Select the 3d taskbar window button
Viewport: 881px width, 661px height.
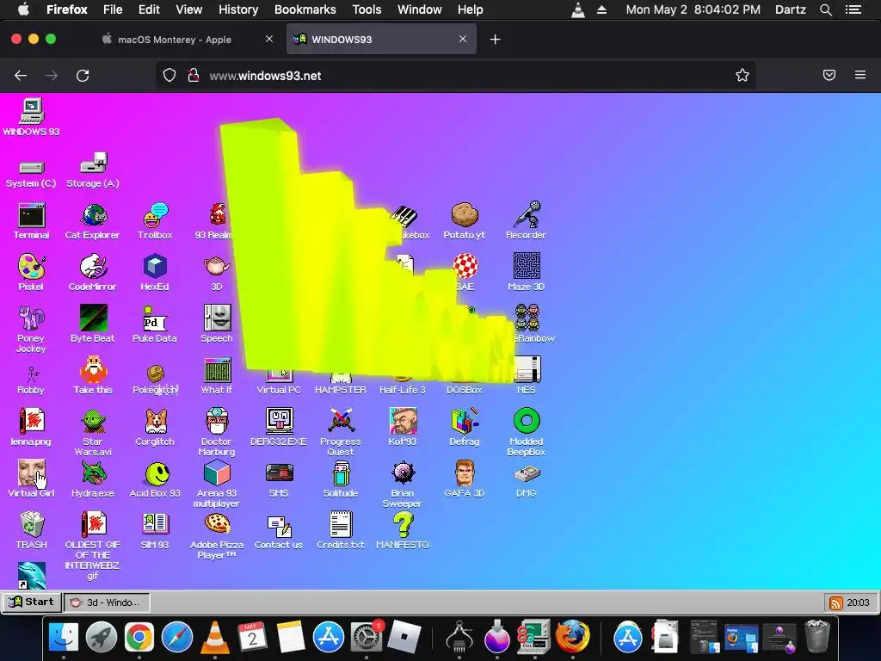pos(107,602)
